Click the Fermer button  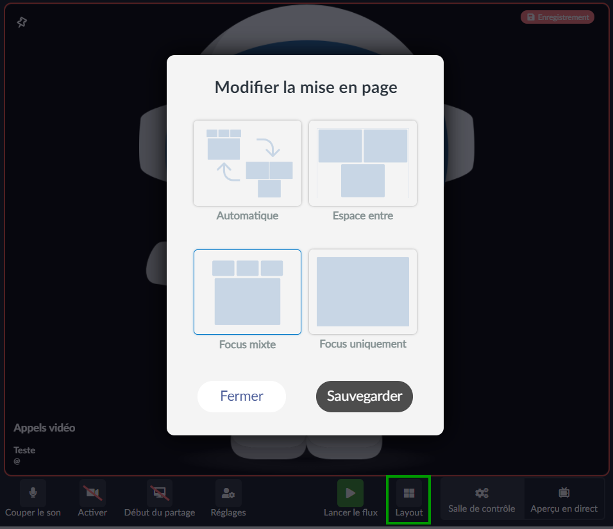242,396
